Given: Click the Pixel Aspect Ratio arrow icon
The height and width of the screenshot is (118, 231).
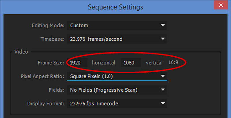Looking at the screenshot, I should coord(163,76).
